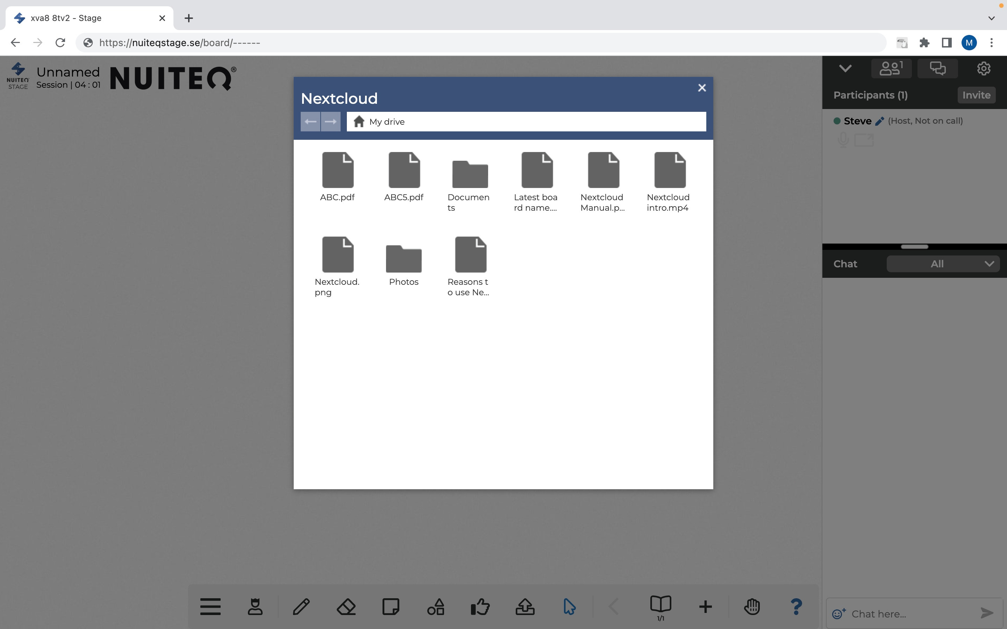
Task: Open the Nextcloud Manual PDF file
Action: 603,182
